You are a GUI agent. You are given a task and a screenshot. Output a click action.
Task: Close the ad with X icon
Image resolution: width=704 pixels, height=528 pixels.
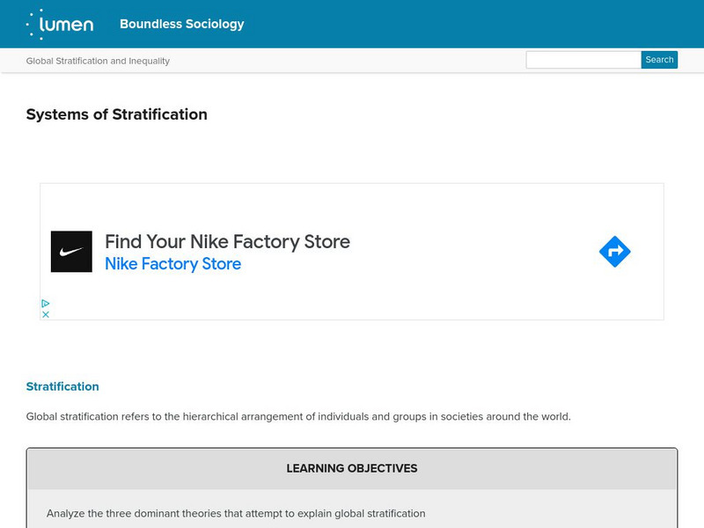click(46, 314)
